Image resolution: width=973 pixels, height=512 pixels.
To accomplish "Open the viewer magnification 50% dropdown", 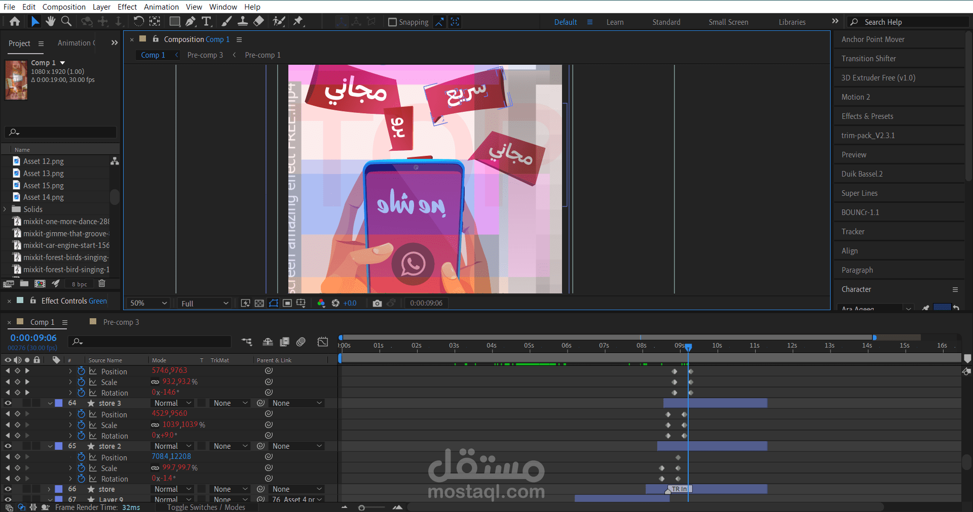I will 148,303.
